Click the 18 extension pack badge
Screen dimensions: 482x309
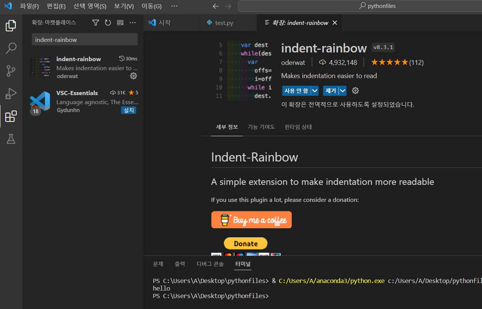click(x=36, y=111)
